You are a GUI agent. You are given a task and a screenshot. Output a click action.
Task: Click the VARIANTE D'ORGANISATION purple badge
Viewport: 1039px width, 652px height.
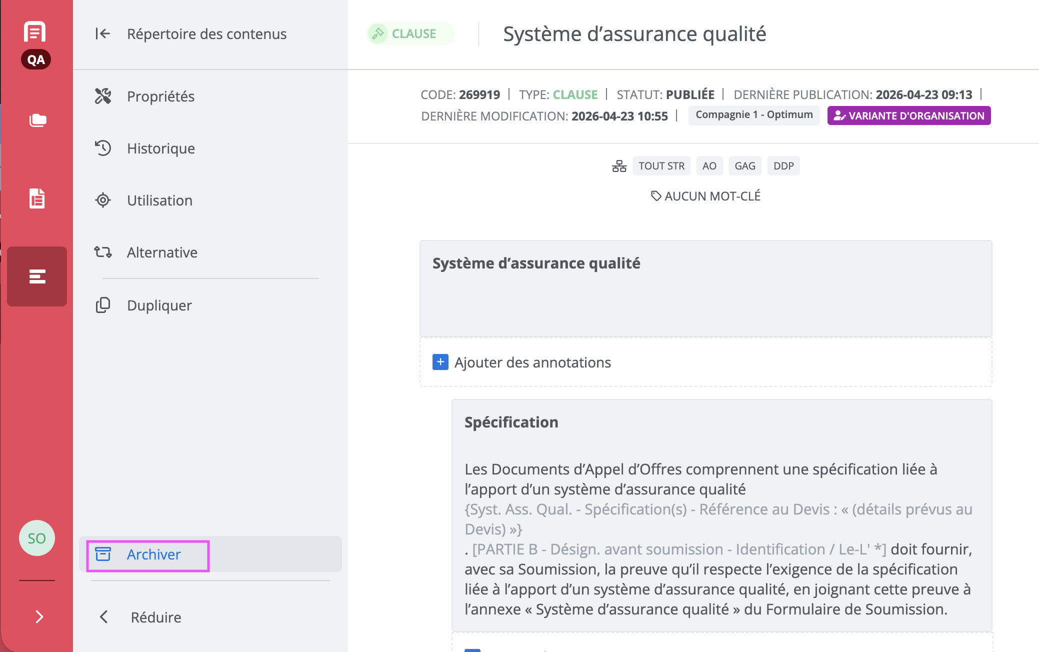click(909, 115)
